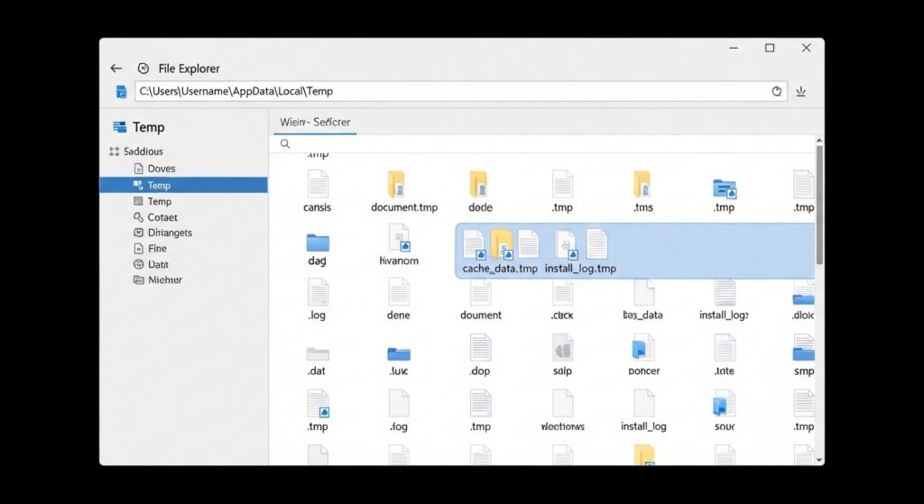This screenshot has height=504, width=924.
Task: Select the install_log.tmp file
Action: (581, 246)
